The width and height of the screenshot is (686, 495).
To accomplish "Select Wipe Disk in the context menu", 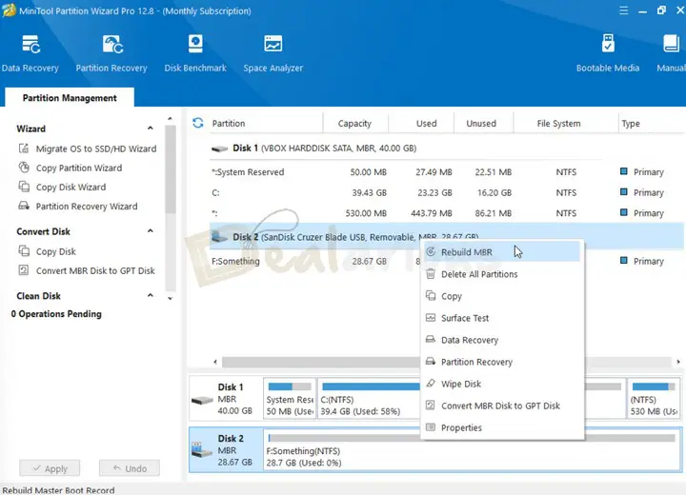I will [460, 384].
